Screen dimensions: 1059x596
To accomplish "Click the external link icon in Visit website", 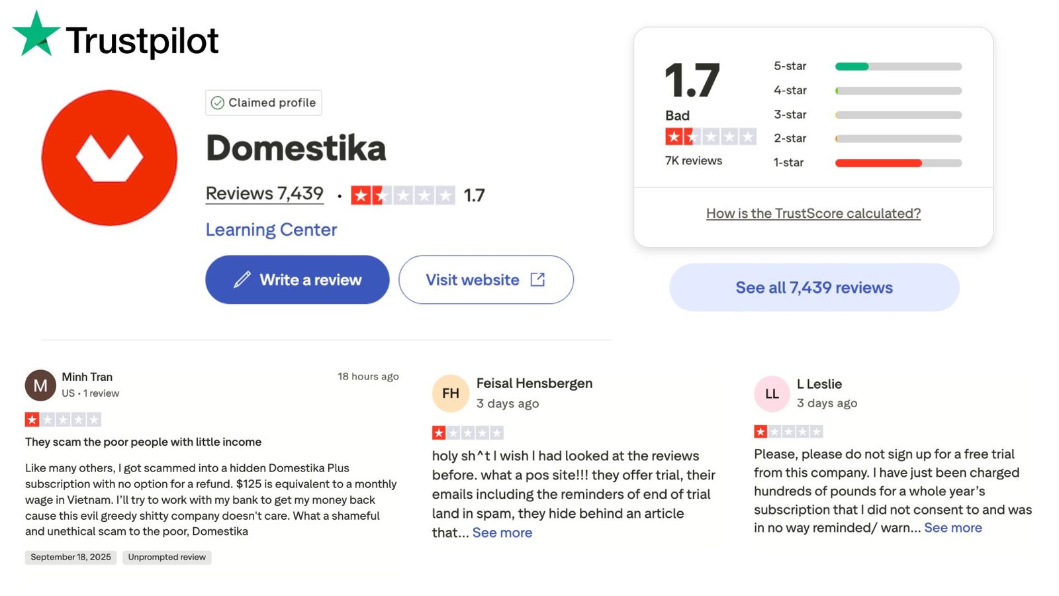I will [537, 279].
